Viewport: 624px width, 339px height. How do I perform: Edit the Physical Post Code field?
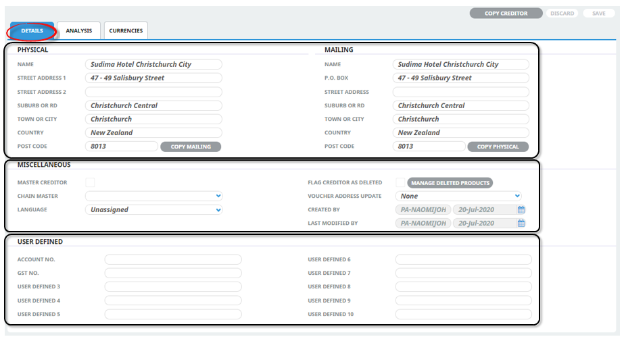[x=122, y=147]
